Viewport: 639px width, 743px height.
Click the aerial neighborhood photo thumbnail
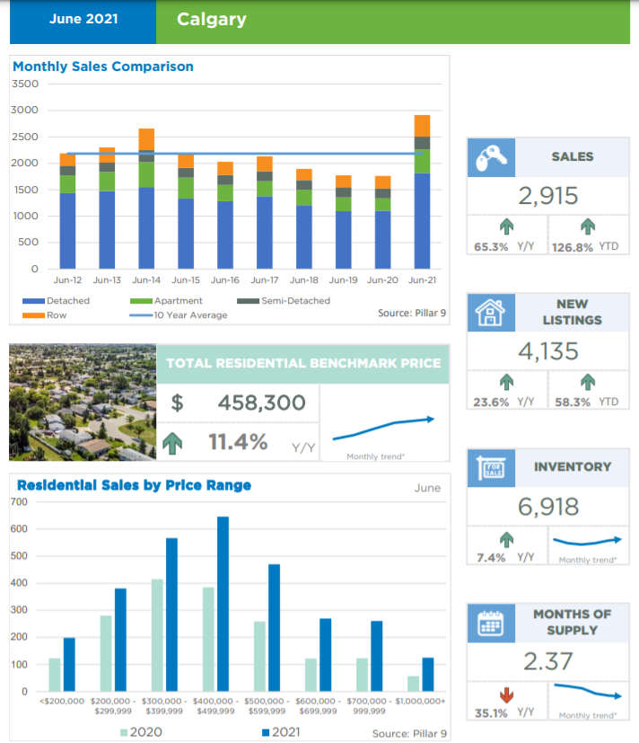click(x=83, y=402)
